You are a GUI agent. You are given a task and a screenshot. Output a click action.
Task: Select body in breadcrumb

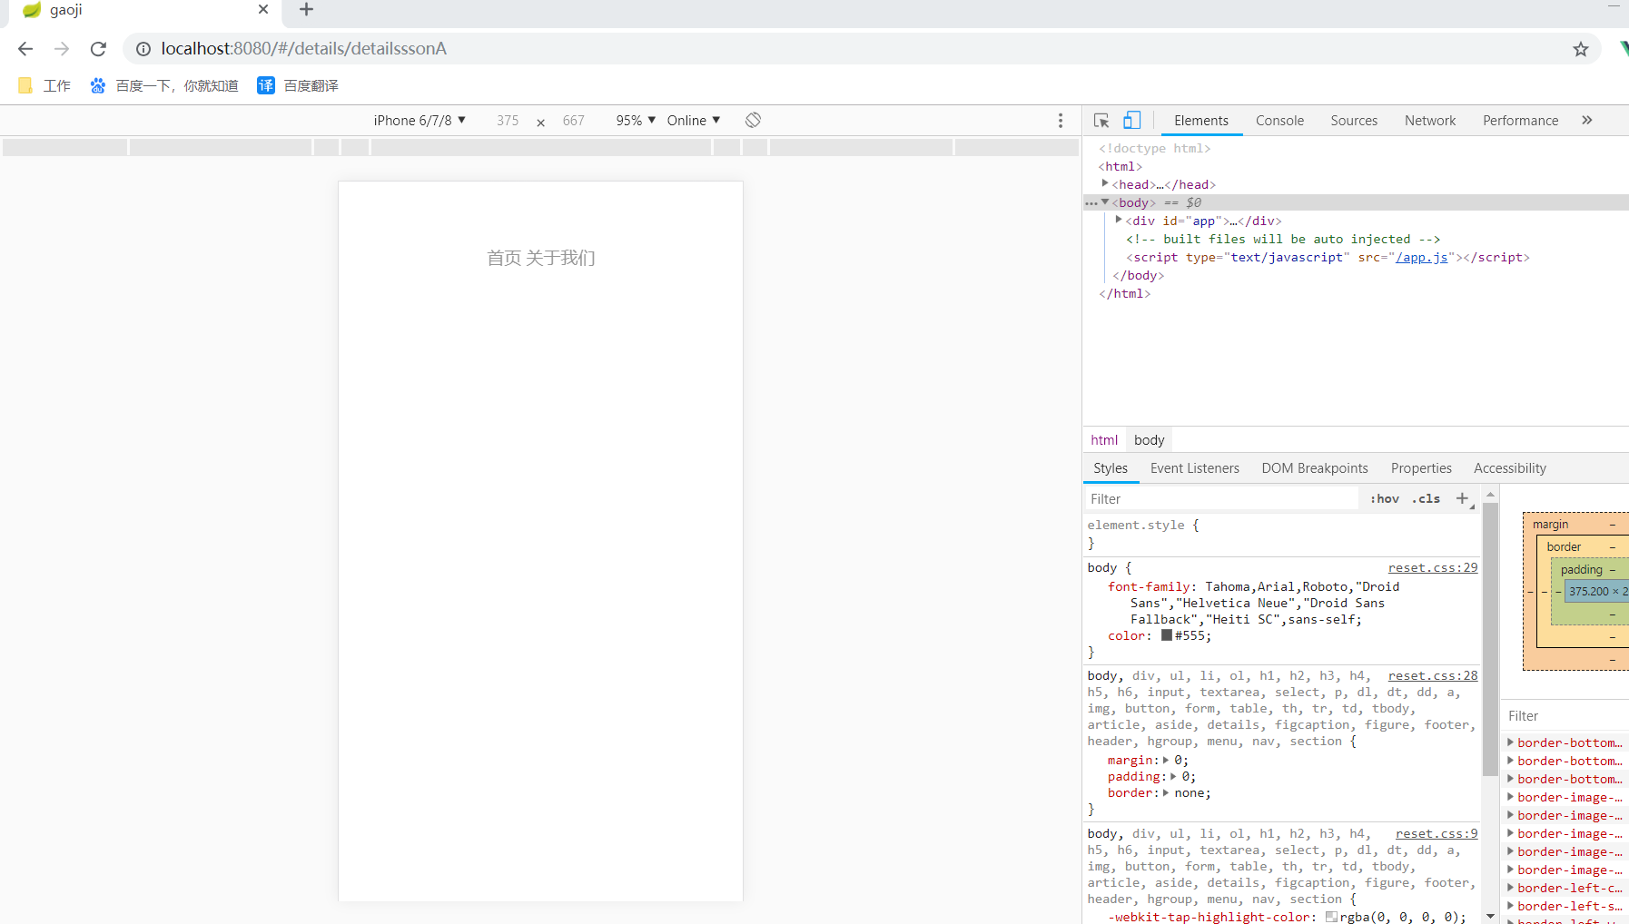click(1149, 440)
